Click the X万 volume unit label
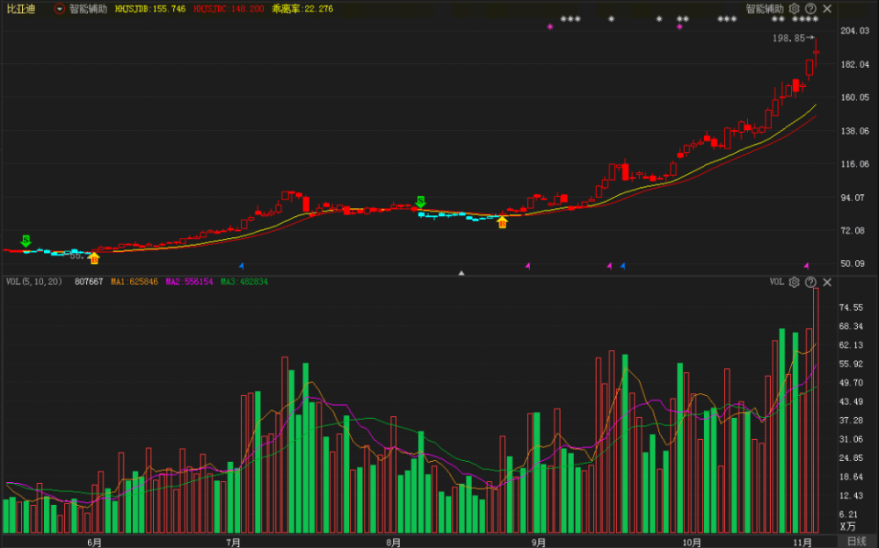This screenshot has width=879, height=548. [x=847, y=526]
